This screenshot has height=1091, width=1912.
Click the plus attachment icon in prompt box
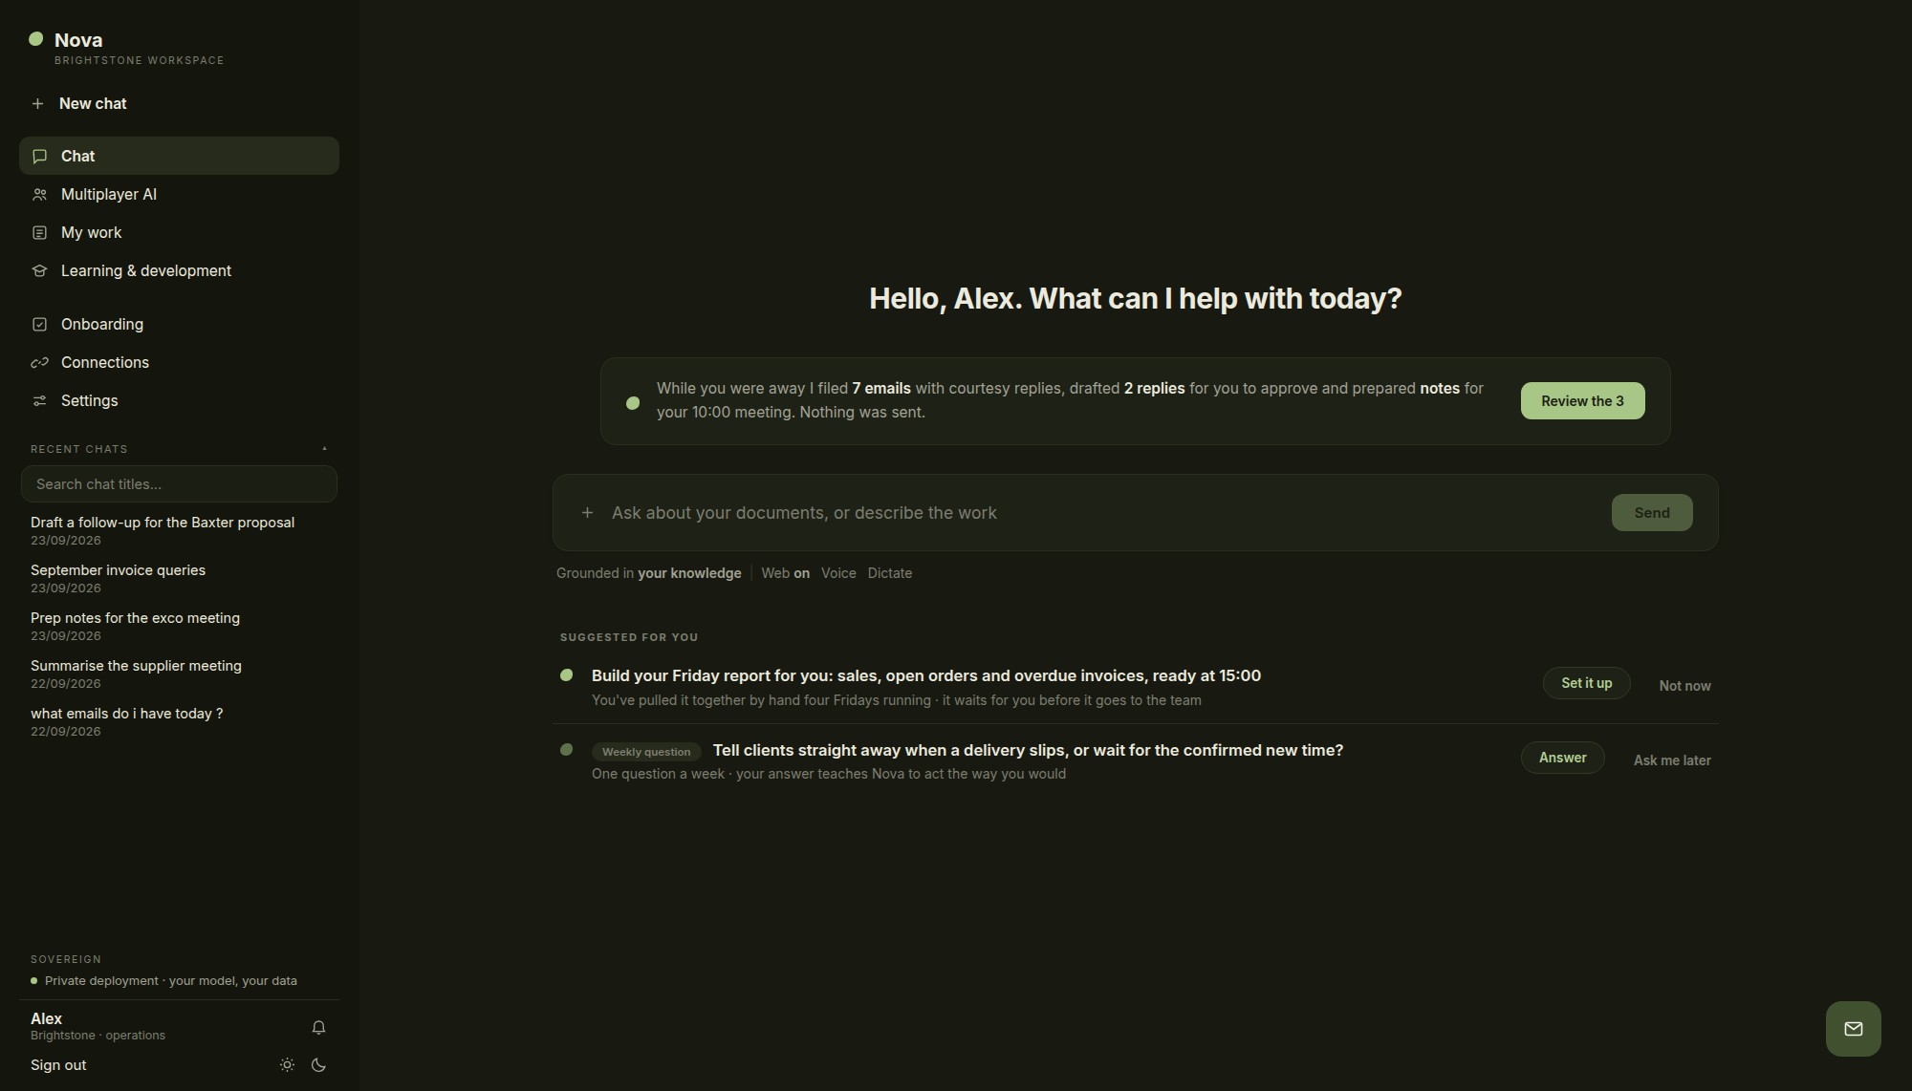[587, 513]
